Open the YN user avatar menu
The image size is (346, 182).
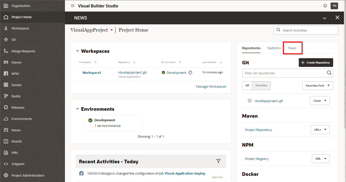tap(334, 6)
